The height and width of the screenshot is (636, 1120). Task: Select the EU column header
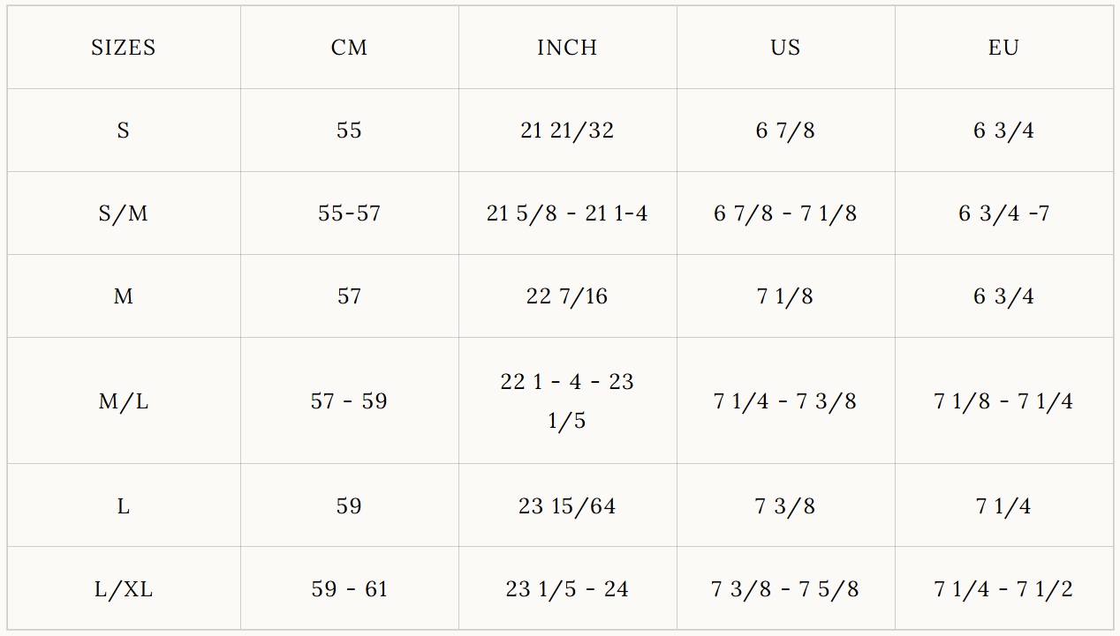(1003, 48)
